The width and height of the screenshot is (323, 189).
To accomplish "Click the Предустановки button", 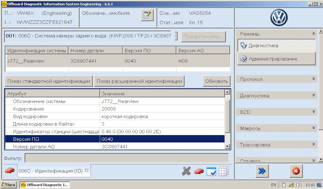I will (x=203, y=37).
